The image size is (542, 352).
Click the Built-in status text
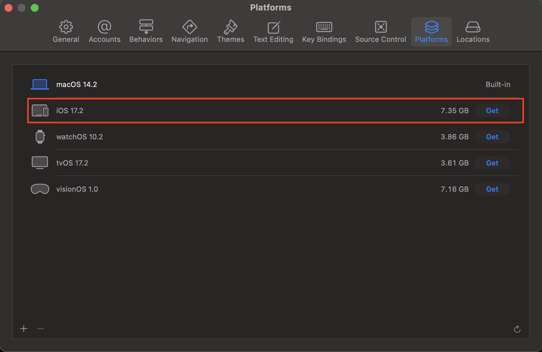pos(498,84)
